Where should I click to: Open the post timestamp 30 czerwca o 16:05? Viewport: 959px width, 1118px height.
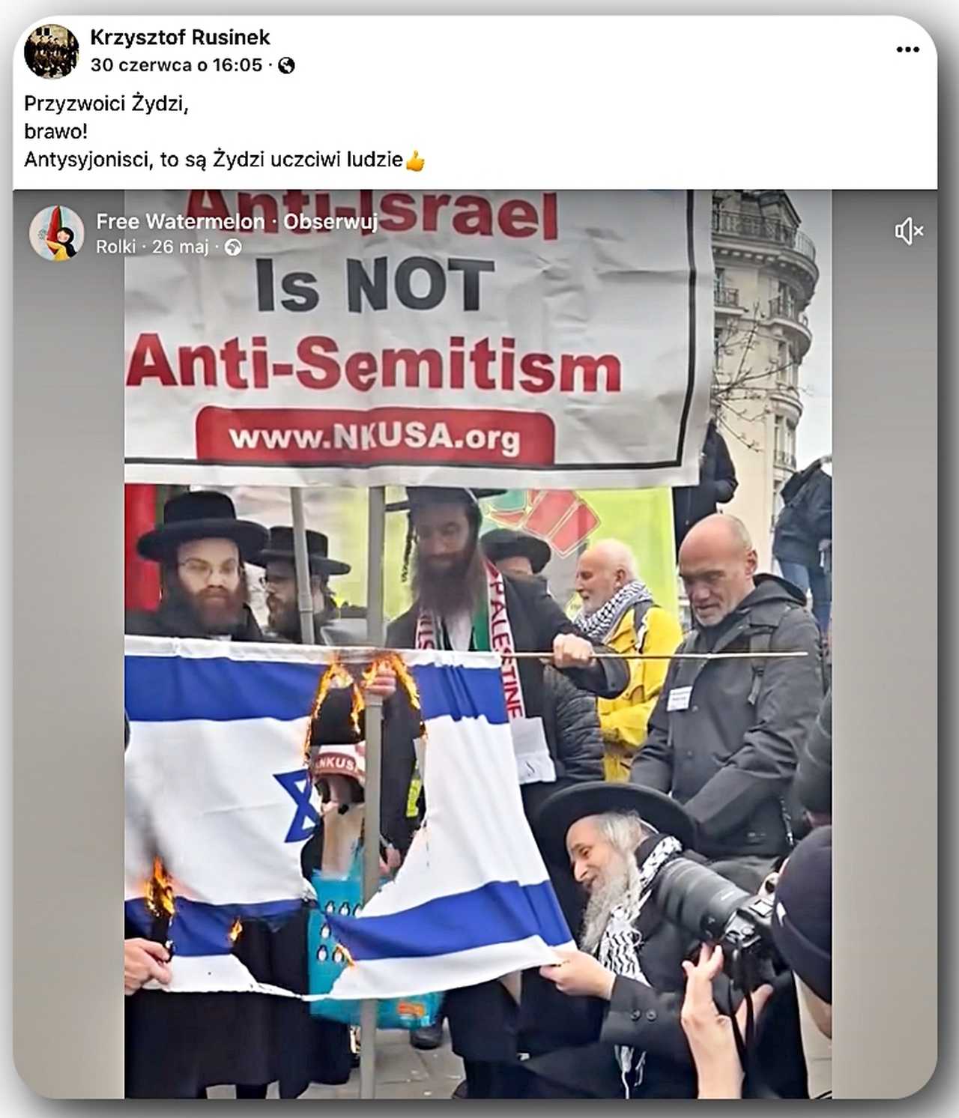click(x=177, y=65)
